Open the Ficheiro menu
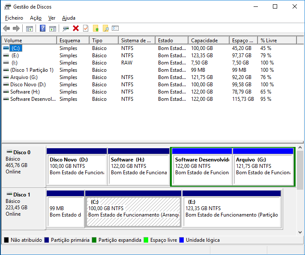305x255 pixels. click(14, 18)
